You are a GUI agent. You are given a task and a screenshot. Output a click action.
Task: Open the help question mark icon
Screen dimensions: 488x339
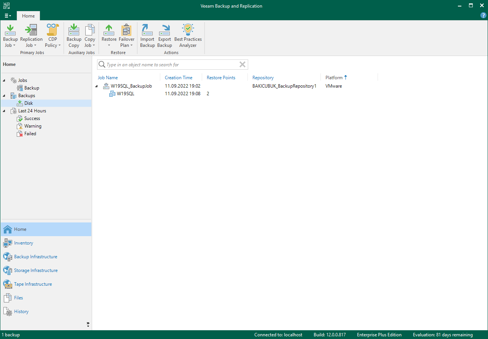click(x=483, y=16)
